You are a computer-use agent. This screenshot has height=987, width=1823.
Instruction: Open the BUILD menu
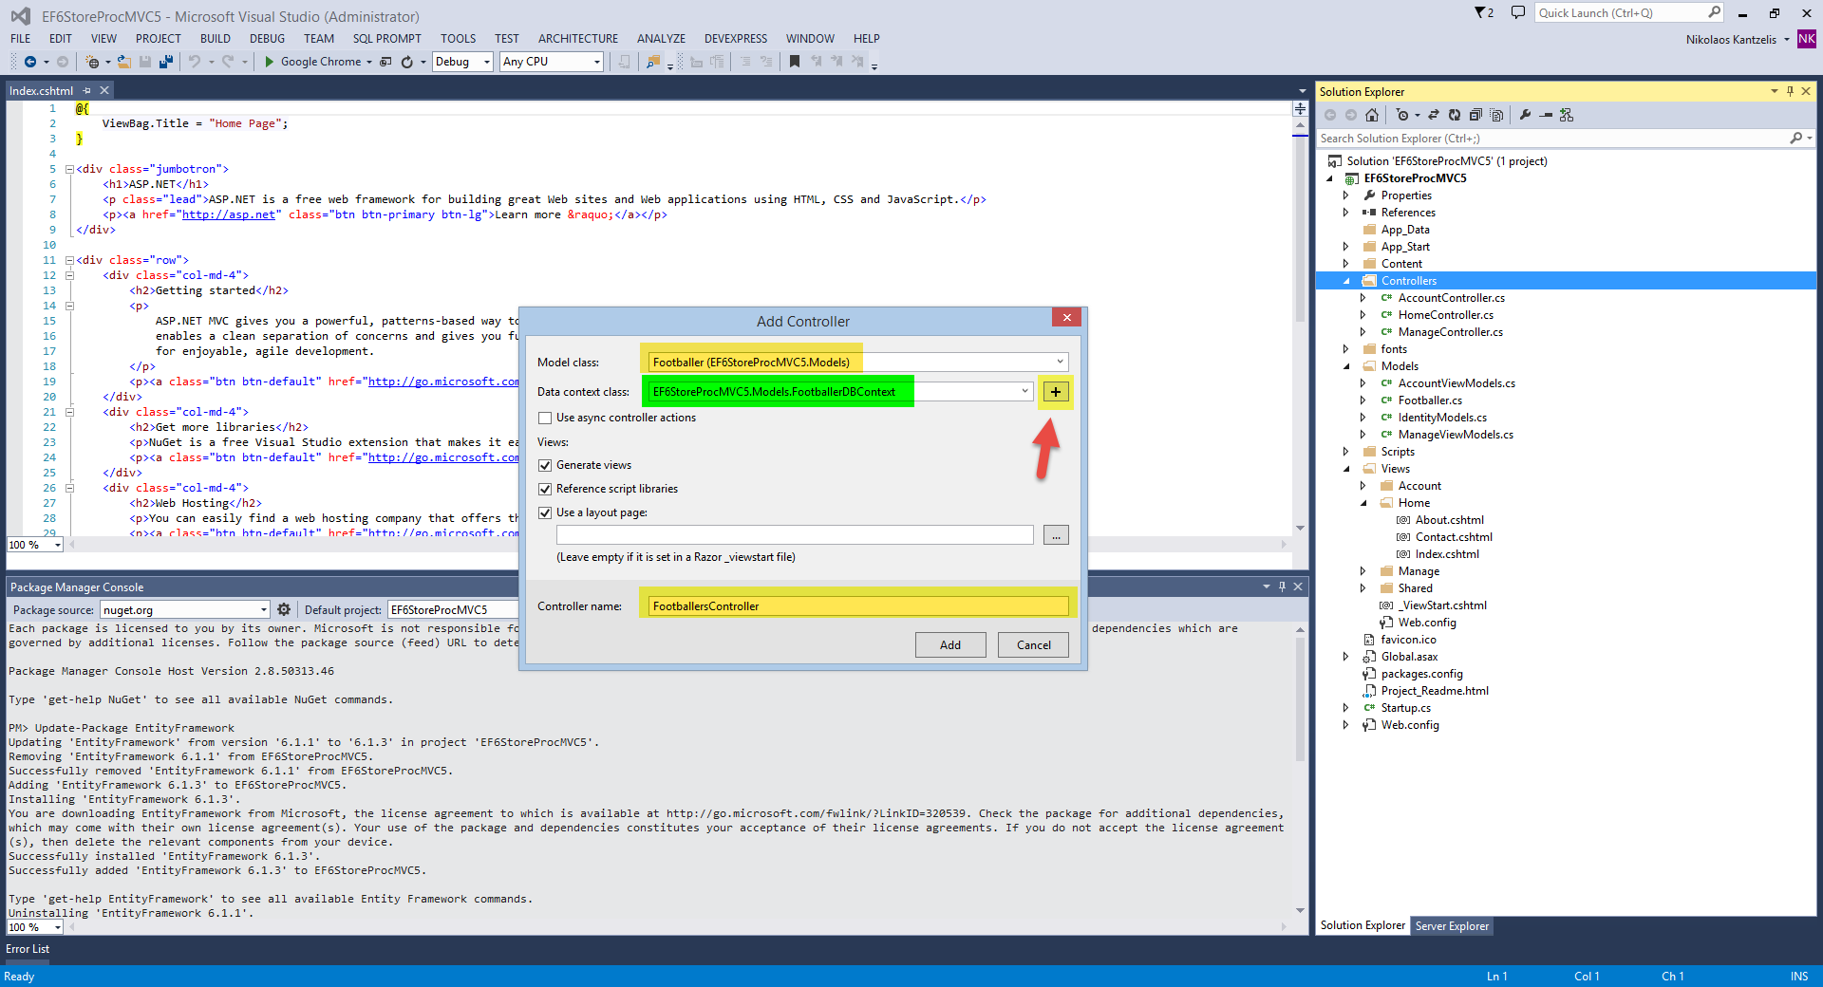point(216,39)
